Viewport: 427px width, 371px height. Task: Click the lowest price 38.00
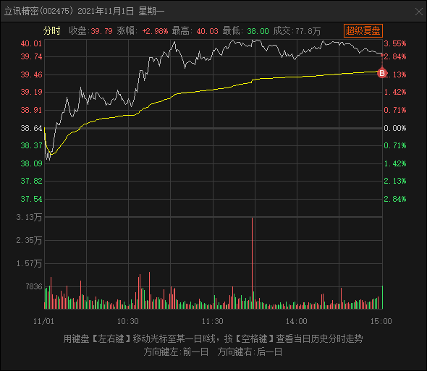(258, 31)
